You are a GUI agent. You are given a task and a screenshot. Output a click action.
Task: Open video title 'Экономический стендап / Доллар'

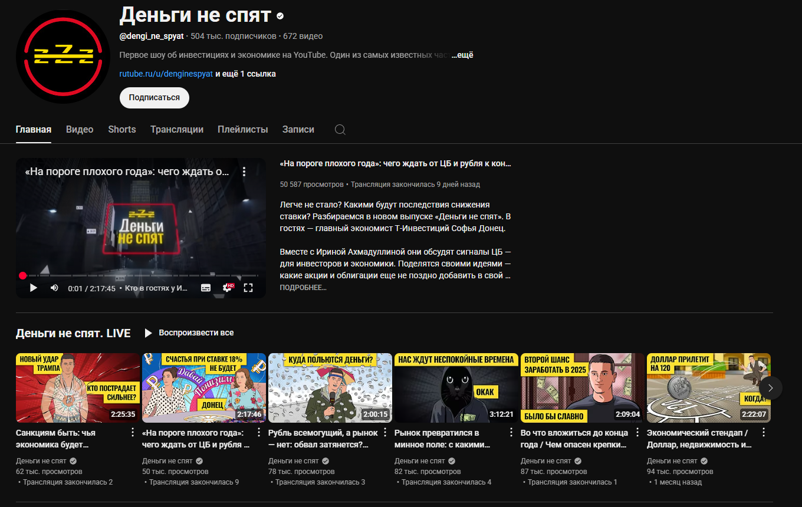[x=699, y=439]
